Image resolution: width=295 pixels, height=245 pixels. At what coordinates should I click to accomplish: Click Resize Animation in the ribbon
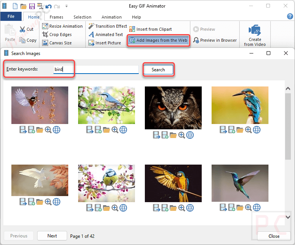(62, 26)
